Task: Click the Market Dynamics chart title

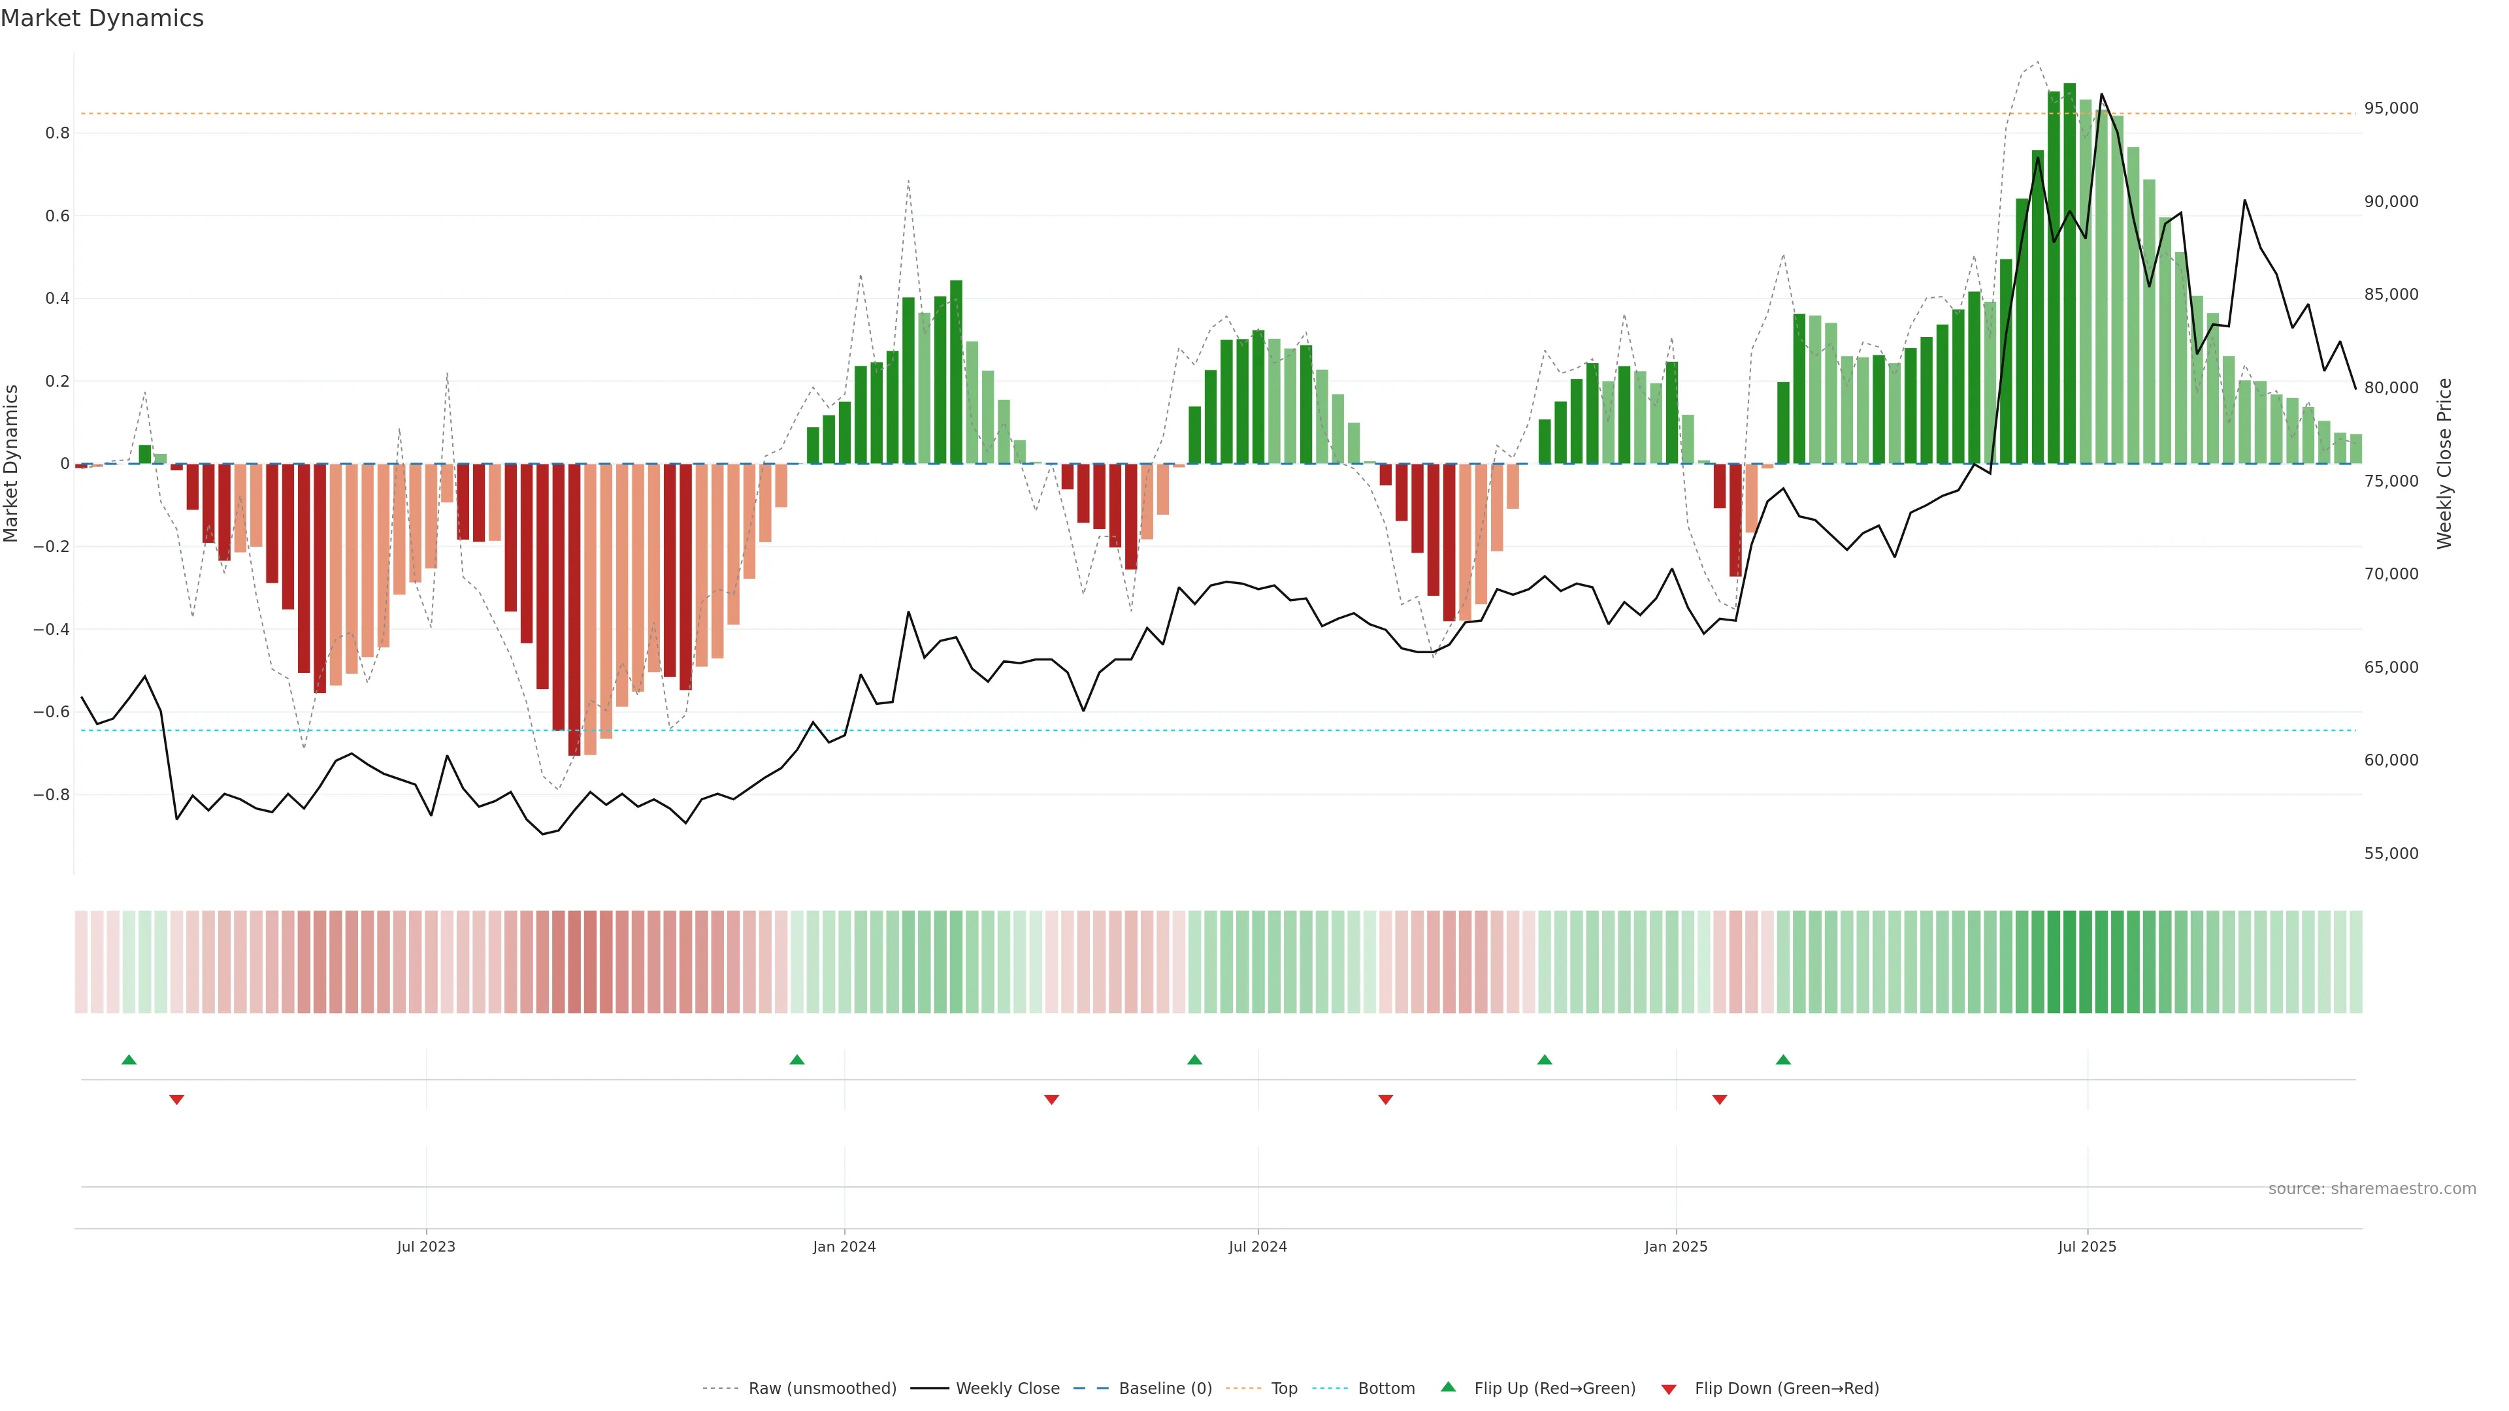Action: 103,18
